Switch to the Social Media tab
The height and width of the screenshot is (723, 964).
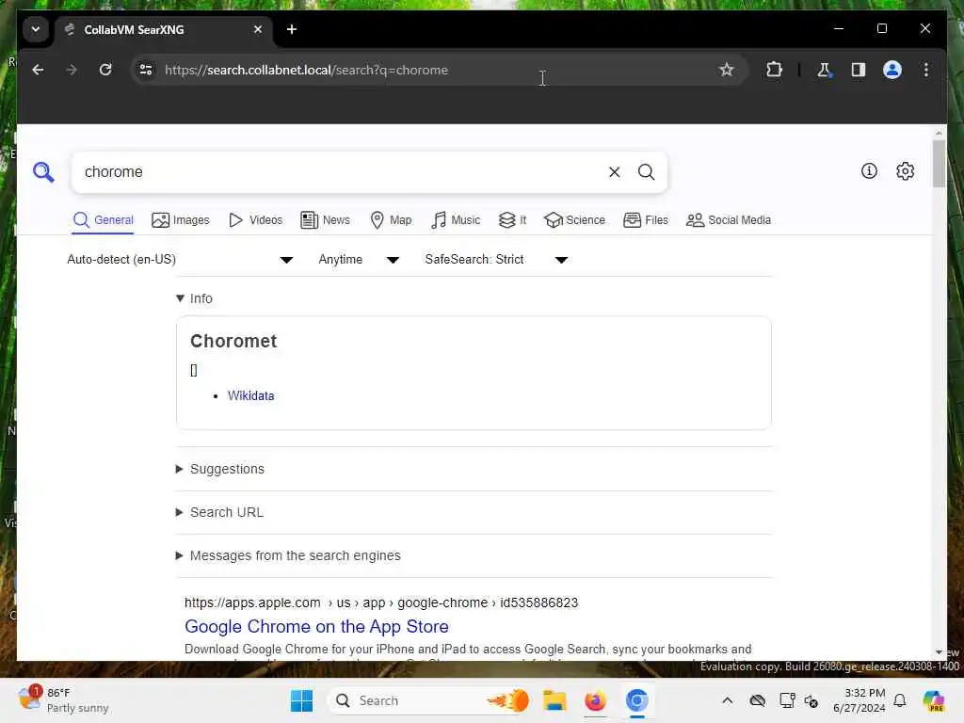point(728,220)
